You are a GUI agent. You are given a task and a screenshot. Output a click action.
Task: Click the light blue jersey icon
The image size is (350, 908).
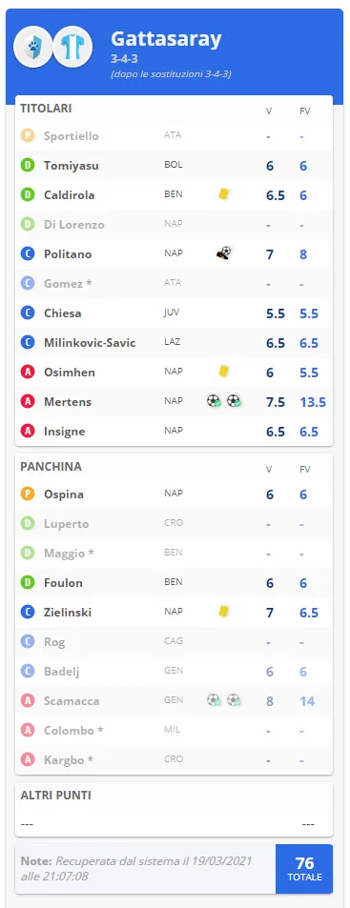click(73, 48)
